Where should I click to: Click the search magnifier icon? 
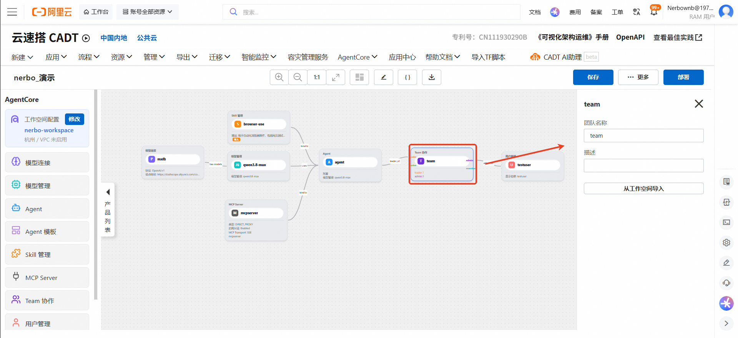pyautogui.click(x=233, y=12)
